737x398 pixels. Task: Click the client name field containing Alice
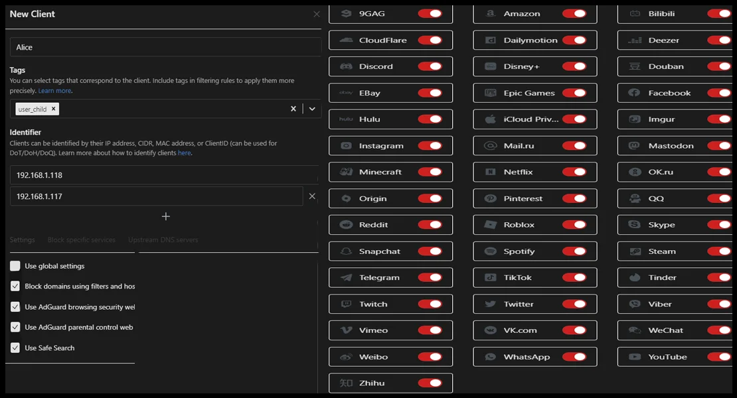click(165, 47)
